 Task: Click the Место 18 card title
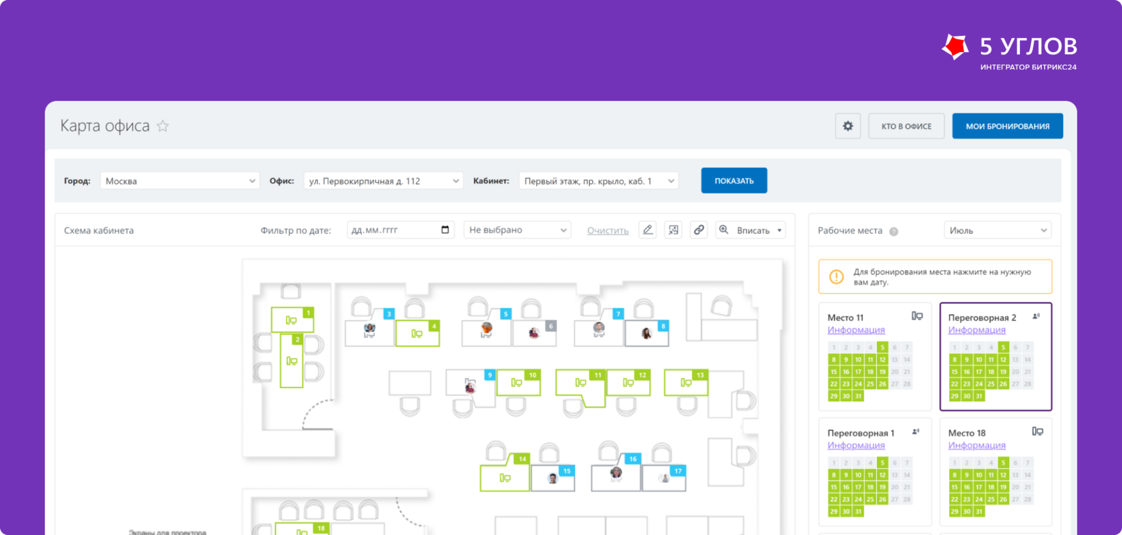(x=967, y=433)
